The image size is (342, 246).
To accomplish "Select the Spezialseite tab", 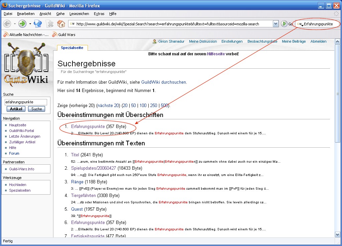I will pyautogui.click(x=72, y=48).
